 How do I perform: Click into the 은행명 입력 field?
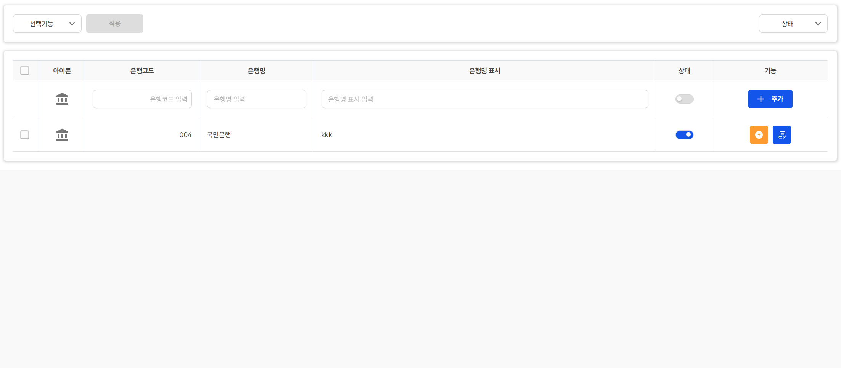pyautogui.click(x=256, y=99)
